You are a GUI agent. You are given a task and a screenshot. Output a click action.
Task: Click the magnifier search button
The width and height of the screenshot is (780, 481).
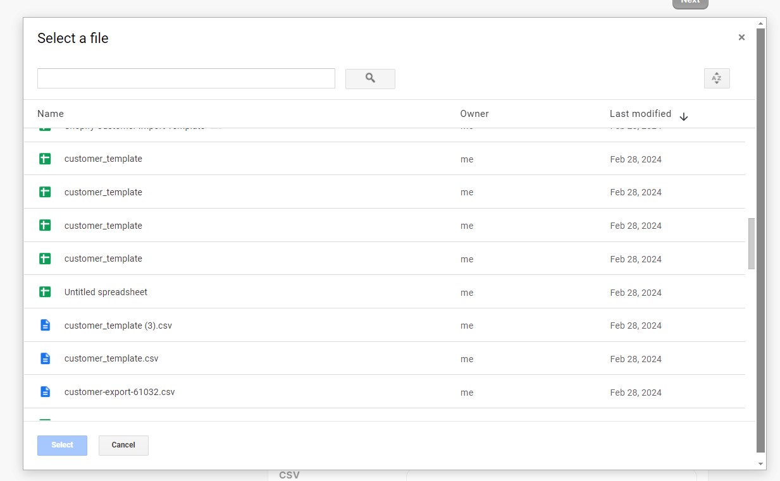pos(370,78)
